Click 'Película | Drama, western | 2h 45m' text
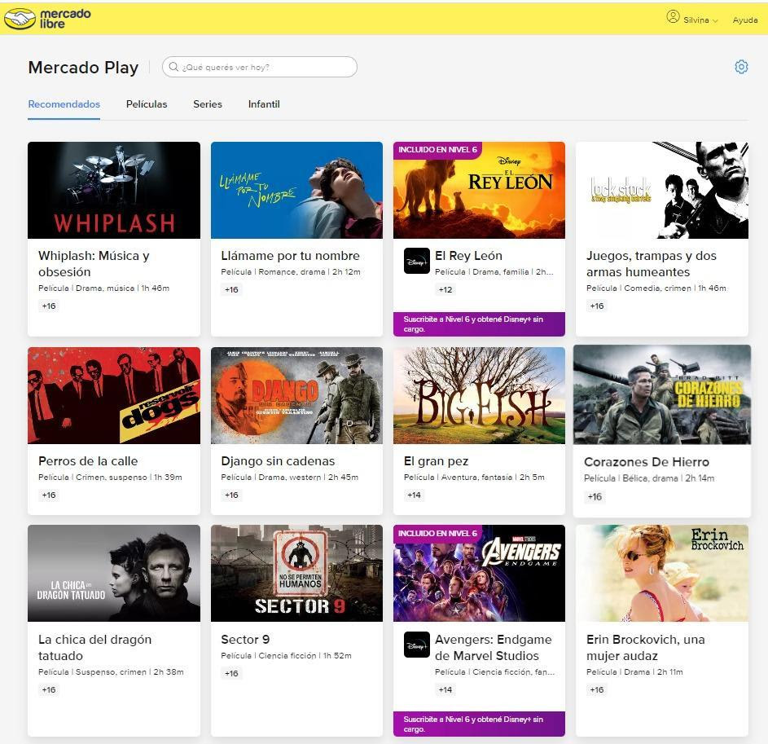 [x=289, y=477]
